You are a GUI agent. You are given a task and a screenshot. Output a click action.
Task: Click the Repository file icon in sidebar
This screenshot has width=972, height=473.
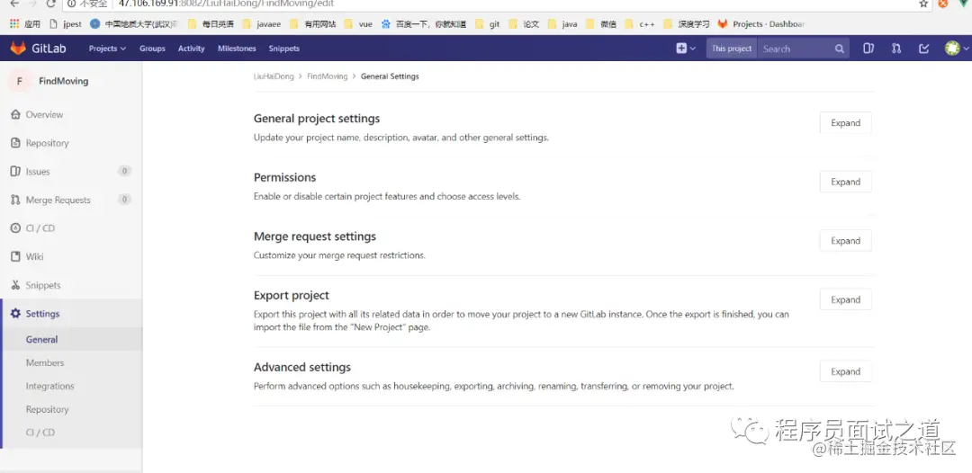(x=15, y=143)
